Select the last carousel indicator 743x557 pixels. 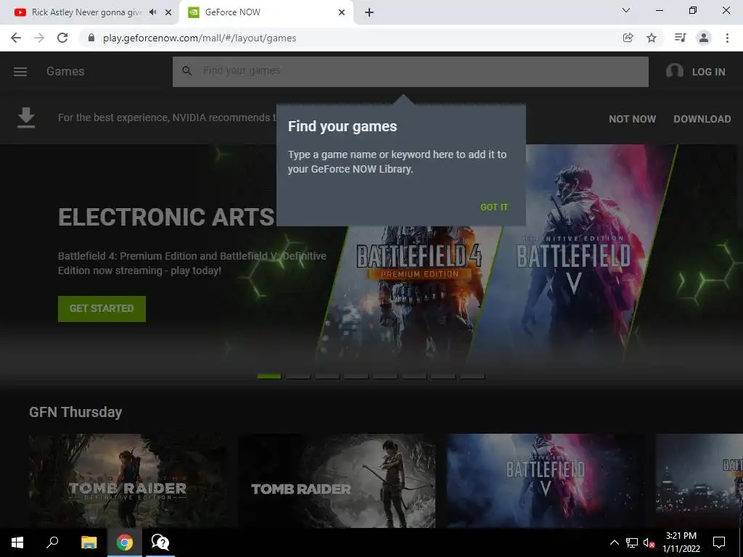point(472,376)
